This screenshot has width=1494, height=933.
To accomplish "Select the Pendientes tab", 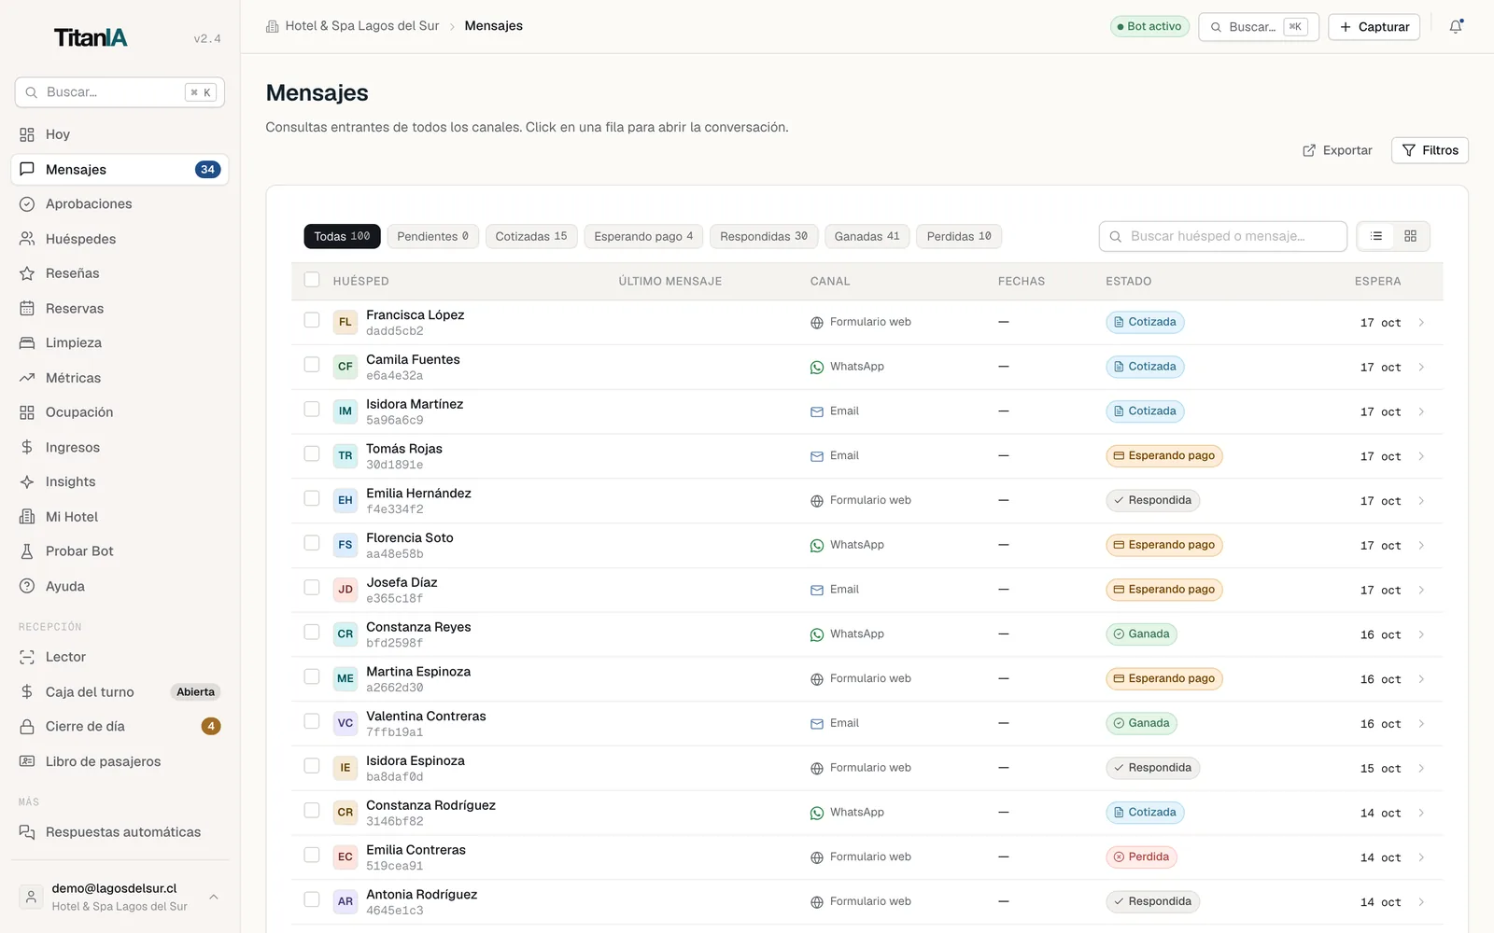I will 432,236.
